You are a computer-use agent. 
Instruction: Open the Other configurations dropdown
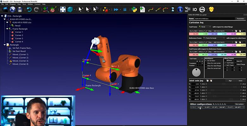point(218,107)
